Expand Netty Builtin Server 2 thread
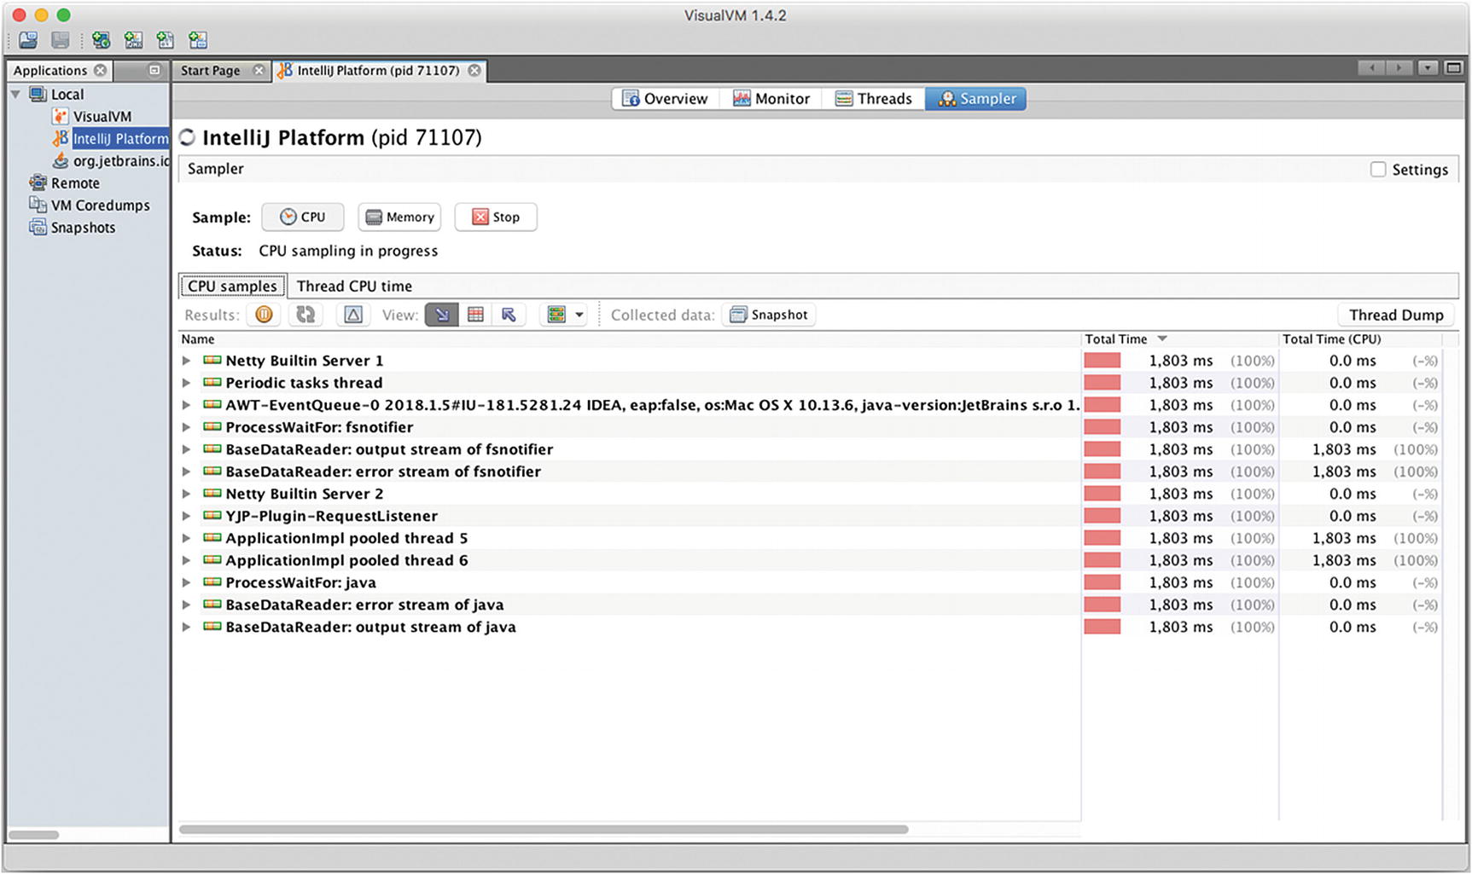The height and width of the screenshot is (874, 1472). (x=186, y=494)
